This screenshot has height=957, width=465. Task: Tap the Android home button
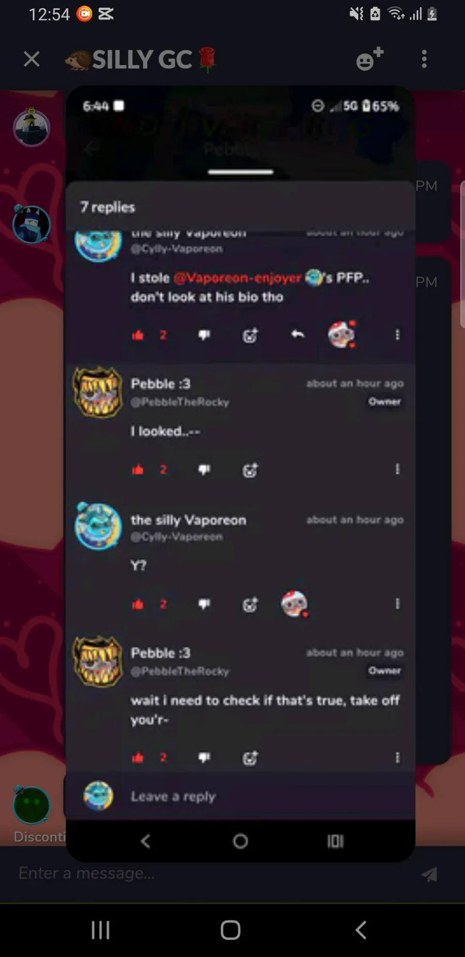(x=230, y=930)
